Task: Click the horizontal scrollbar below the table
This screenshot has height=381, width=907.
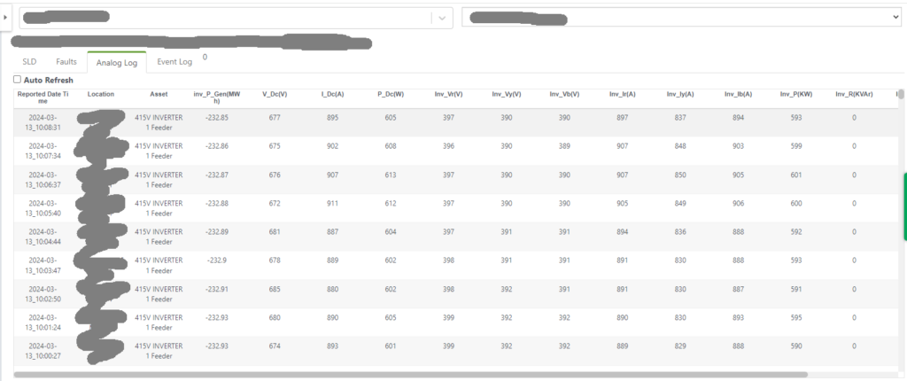Action: (407, 375)
